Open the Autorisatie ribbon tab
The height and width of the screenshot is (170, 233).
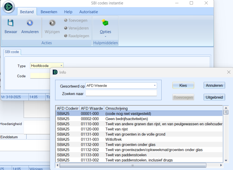click(88, 12)
